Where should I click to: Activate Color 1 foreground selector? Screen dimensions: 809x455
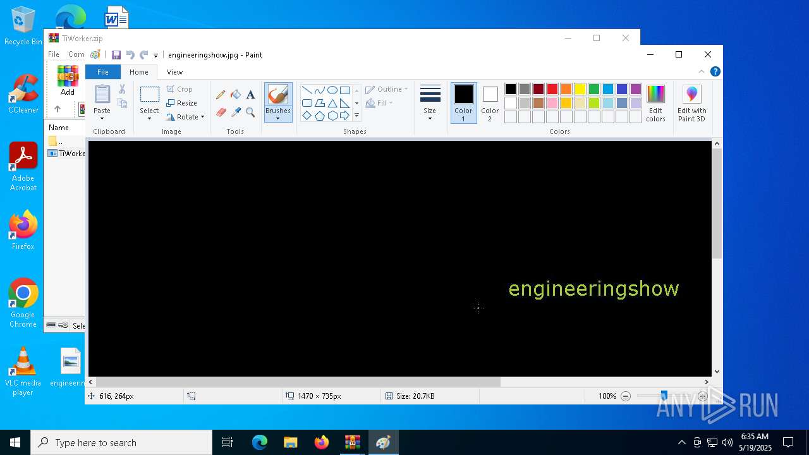463,103
